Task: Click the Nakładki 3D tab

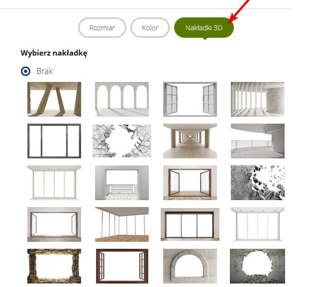Action: click(204, 28)
